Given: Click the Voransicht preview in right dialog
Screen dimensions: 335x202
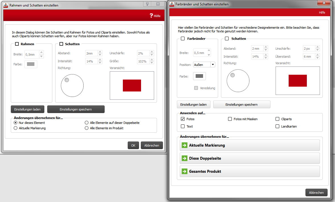Looking at the screenshot, I should 298,81.
